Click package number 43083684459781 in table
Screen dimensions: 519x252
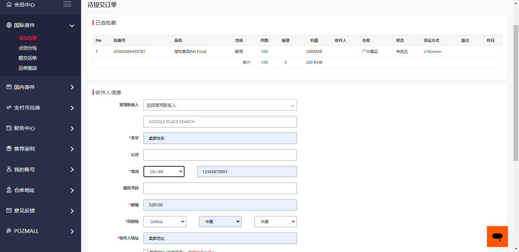click(129, 51)
